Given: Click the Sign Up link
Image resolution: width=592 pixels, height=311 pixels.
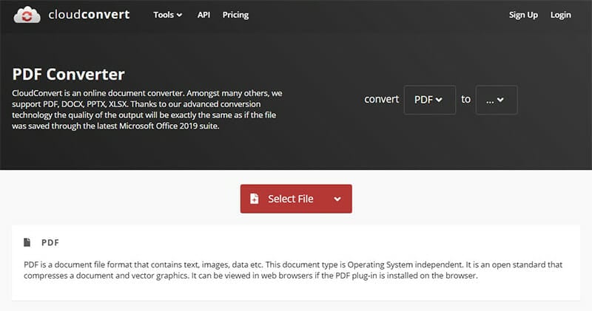Looking at the screenshot, I should click(x=523, y=15).
